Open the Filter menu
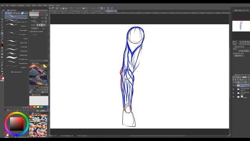 pos(45,5)
